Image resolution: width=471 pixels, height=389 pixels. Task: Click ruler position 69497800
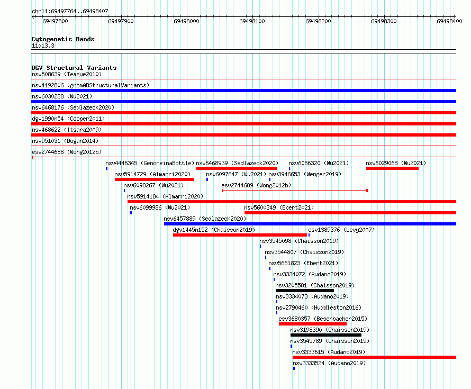[x=55, y=21]
